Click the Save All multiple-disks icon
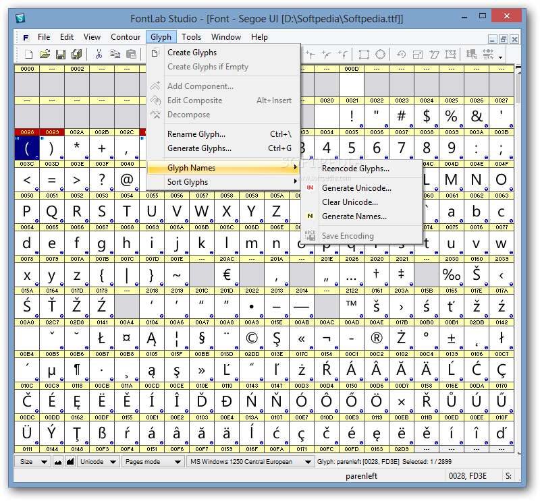Image resolution: width=540 pixels, height=501 pixels. (76, 55)
